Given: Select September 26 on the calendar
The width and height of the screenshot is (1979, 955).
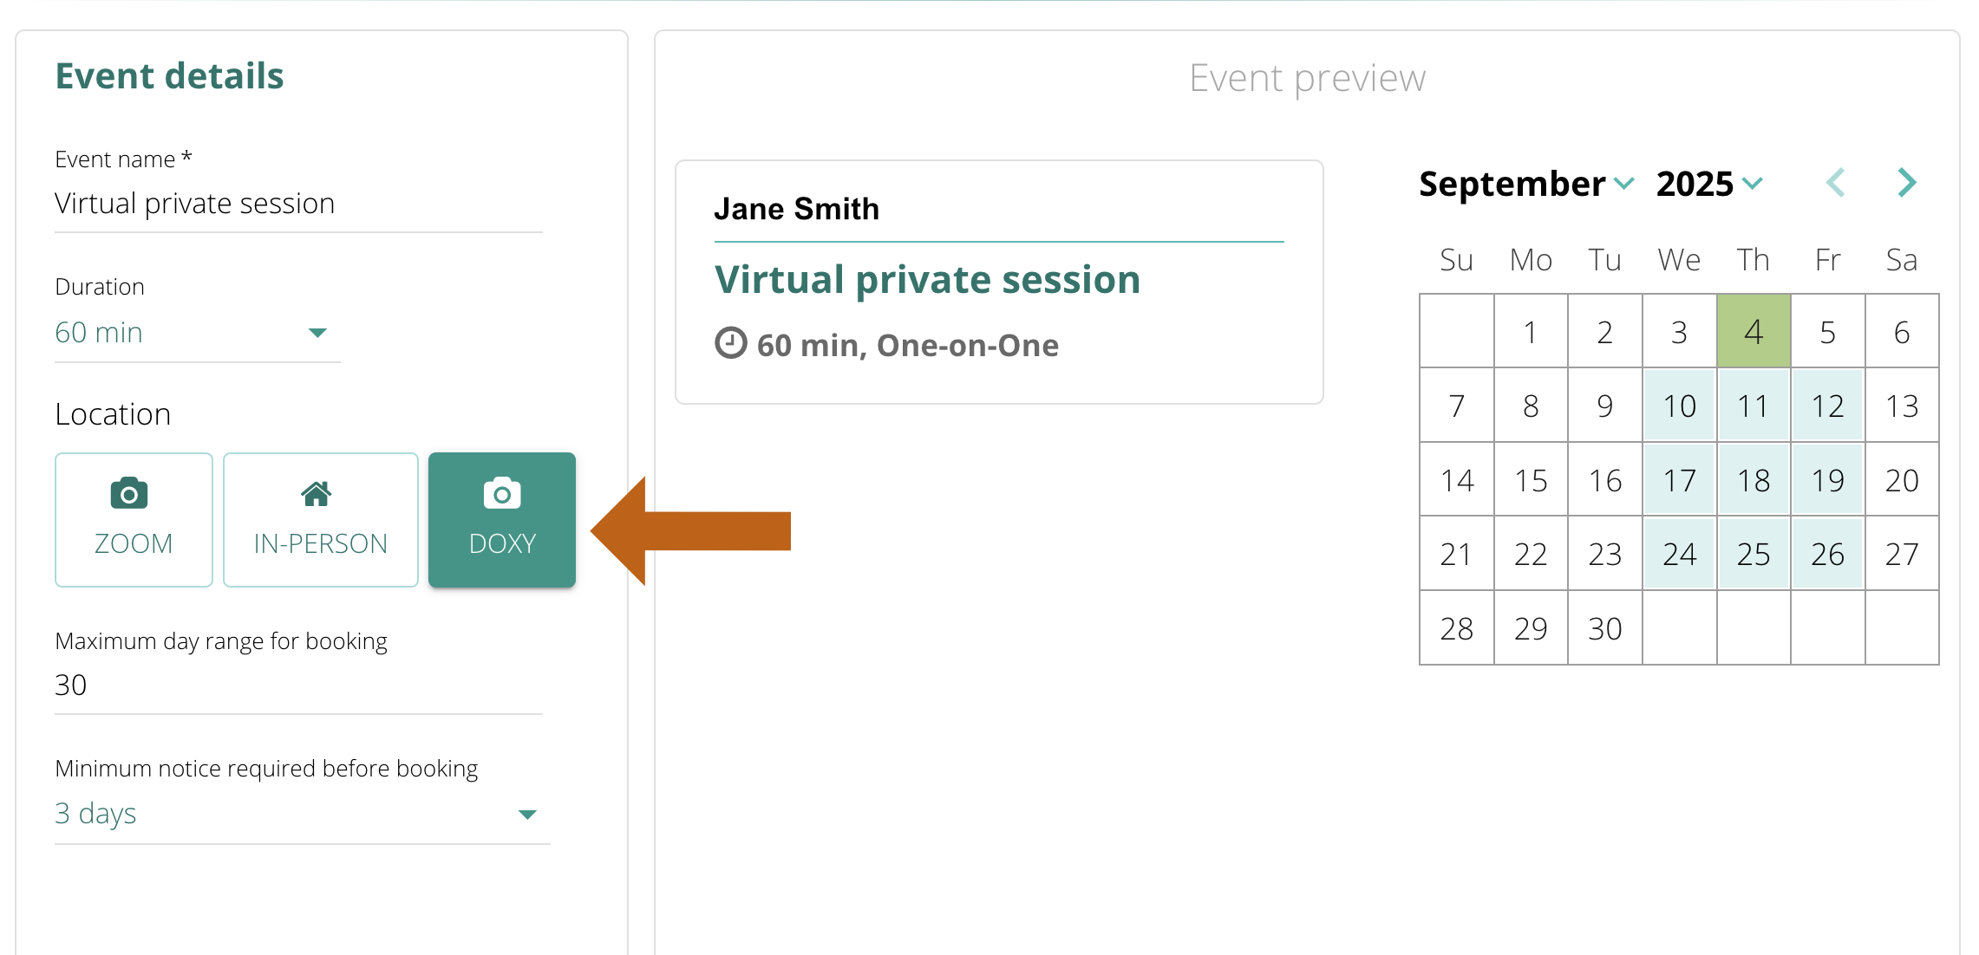Looking at the screenshot, I should click(x=1827, y=554).
